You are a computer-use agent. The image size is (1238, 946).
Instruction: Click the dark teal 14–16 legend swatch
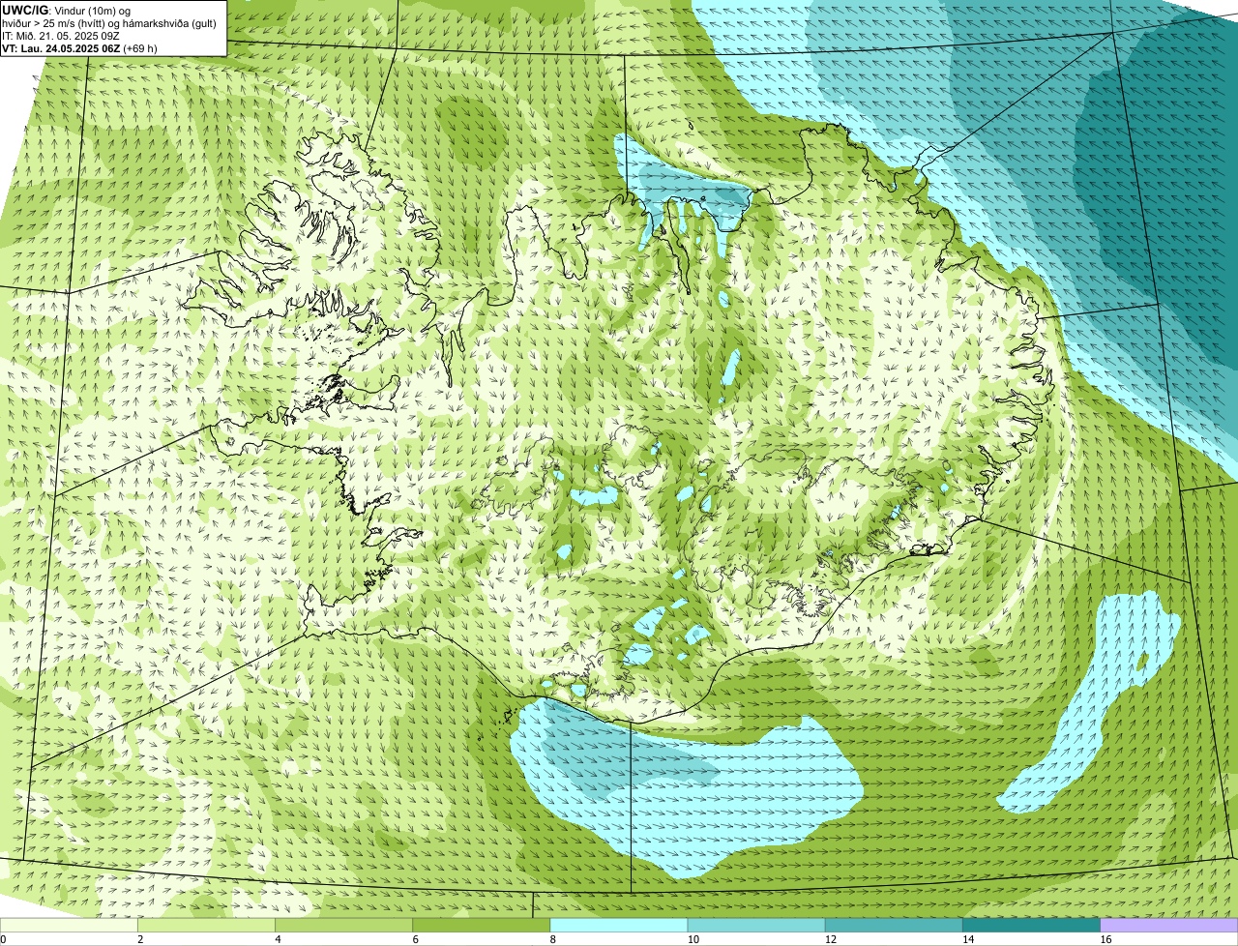coord(1032,926)
